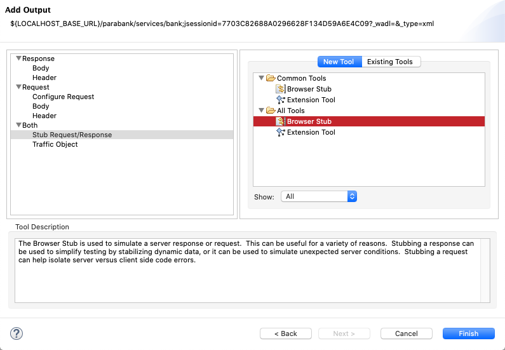
Task: Confirm with the Finish button
Action: point(469,333)
